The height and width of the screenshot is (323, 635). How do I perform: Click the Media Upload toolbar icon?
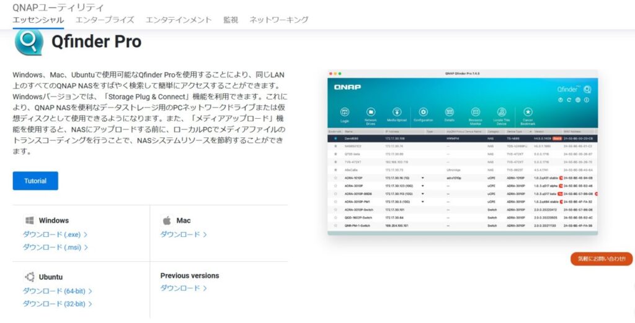pyautogui.click(x=397, y=112)
